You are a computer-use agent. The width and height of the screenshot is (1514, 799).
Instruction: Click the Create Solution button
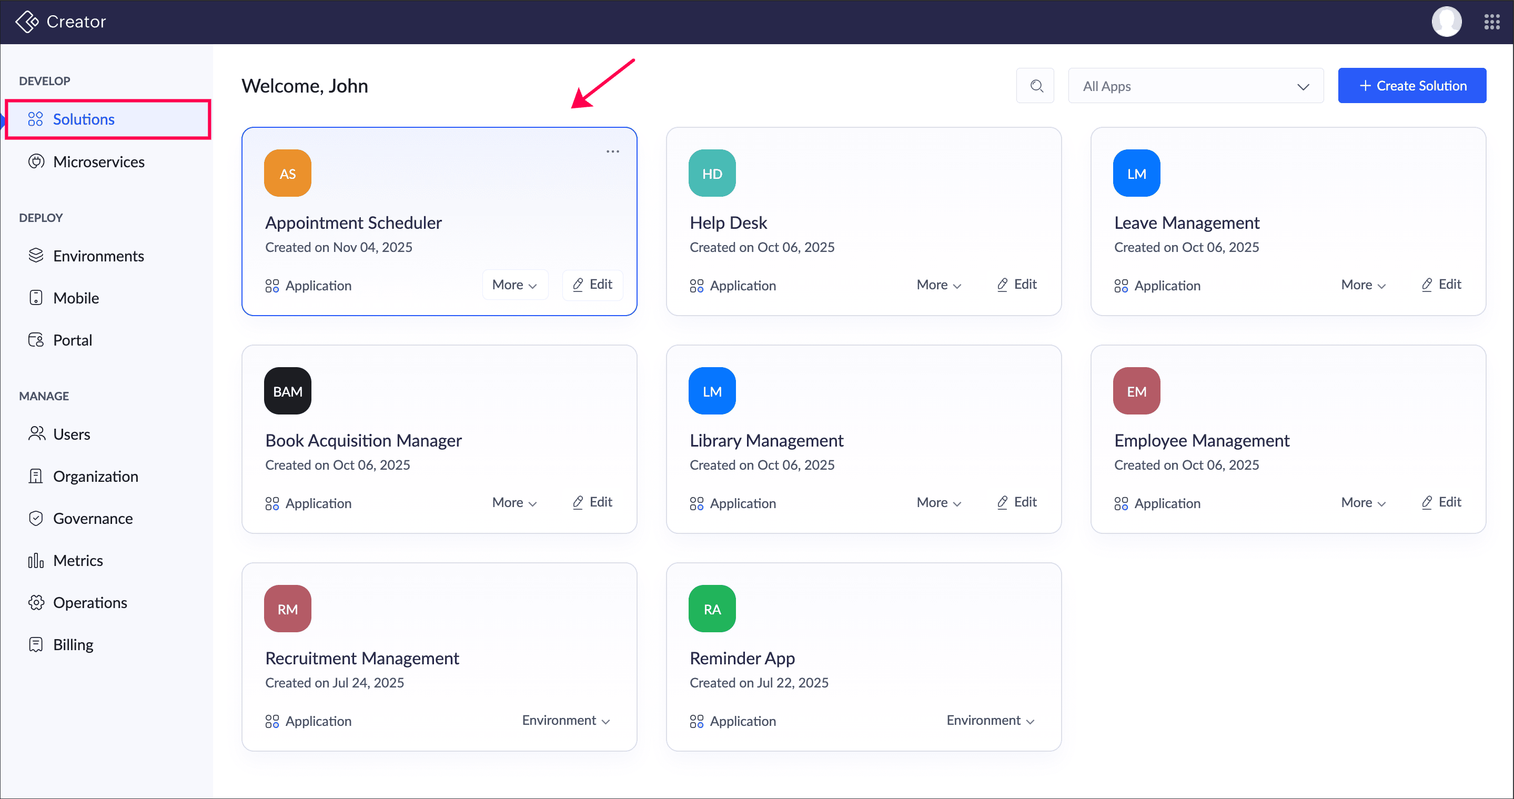(1412, 86)
